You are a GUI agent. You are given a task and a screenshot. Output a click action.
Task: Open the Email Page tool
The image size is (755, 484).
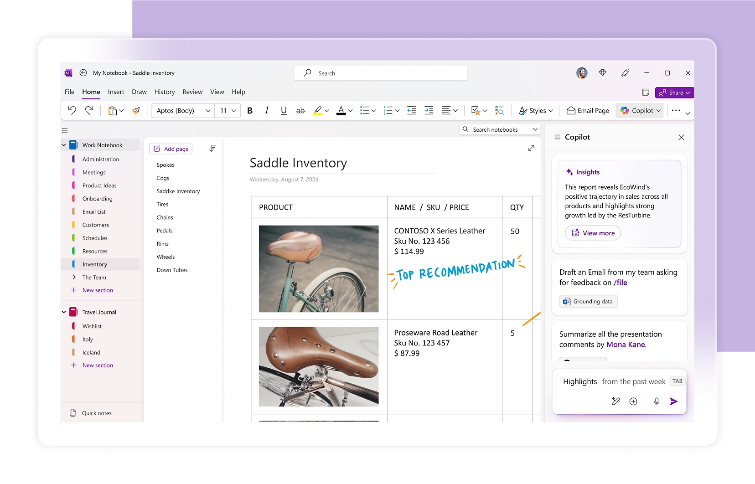coord(588,110)
